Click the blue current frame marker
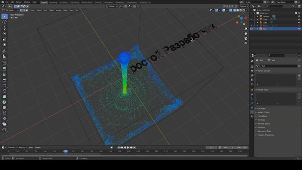The height and width of the screenshot is (170, 302). pyautogui.click(x=66, y=151)
